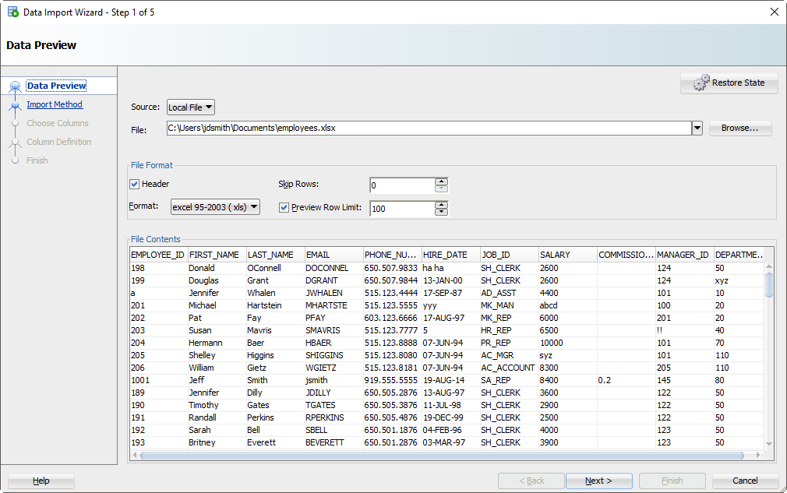Click the vertical scrollbar thumb in File Contents

point(770,283)
